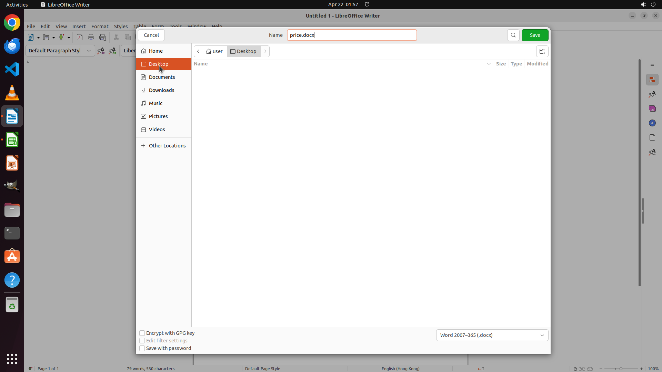The height and width of the screenshot is (372, 662).
Task: Expand the paragraph style dropdown arrow
Action: (x=89, y=51)
